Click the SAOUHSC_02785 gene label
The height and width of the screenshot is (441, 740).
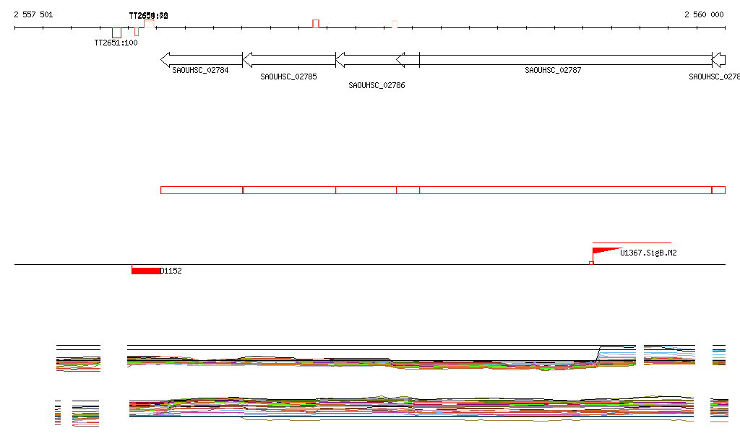click(288, 77)
